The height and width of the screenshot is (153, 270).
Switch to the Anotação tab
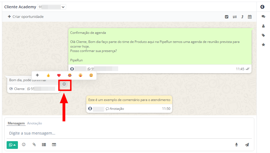pyautogui.click(x=34, y=123)
